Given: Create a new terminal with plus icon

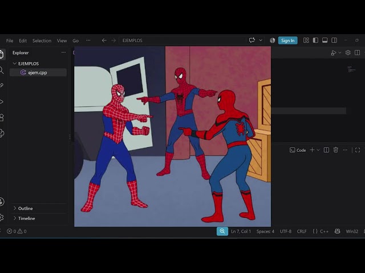Looking at the screenshot, I should pyautogui.click(x=312, y=150).
